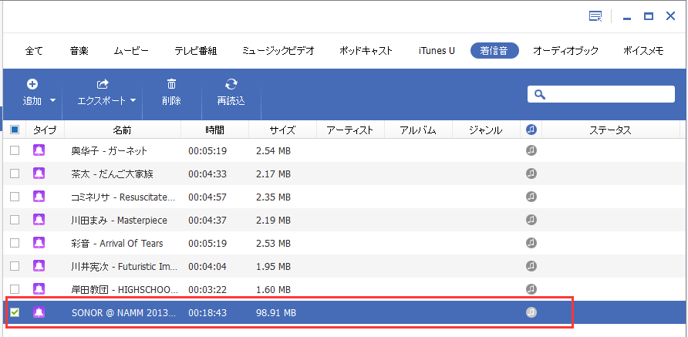The image size is (688, 337).
Task: Click bell icon for 岸田教団 row
Action: 39,288
